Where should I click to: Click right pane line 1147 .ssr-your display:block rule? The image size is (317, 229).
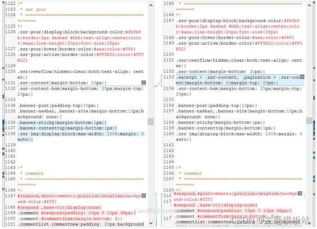coord(238,26)
